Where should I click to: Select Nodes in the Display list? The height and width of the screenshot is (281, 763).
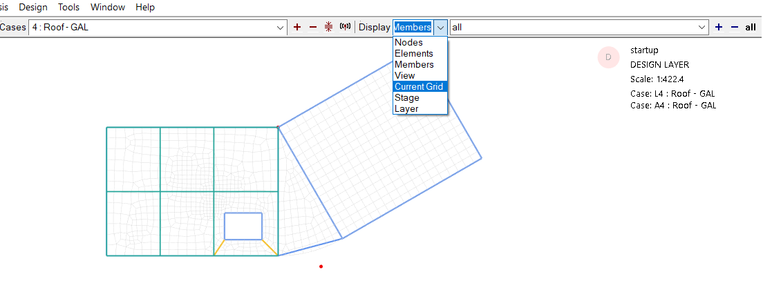click(408, 43)
